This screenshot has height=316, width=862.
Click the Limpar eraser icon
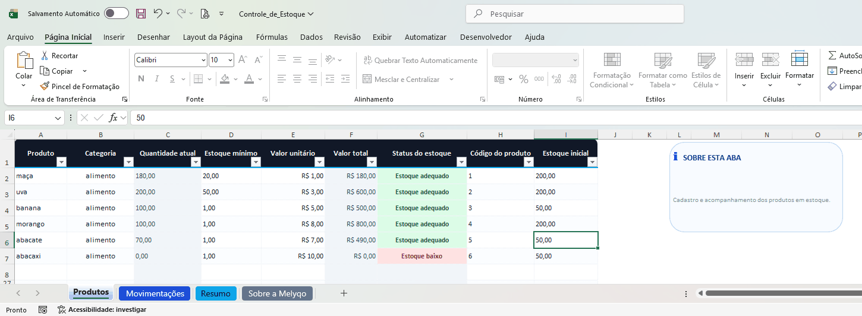click(x=832, y=86)
